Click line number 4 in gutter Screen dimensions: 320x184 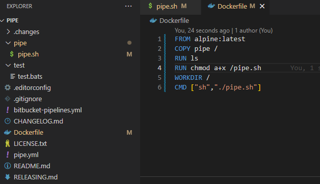coord(159,68)
